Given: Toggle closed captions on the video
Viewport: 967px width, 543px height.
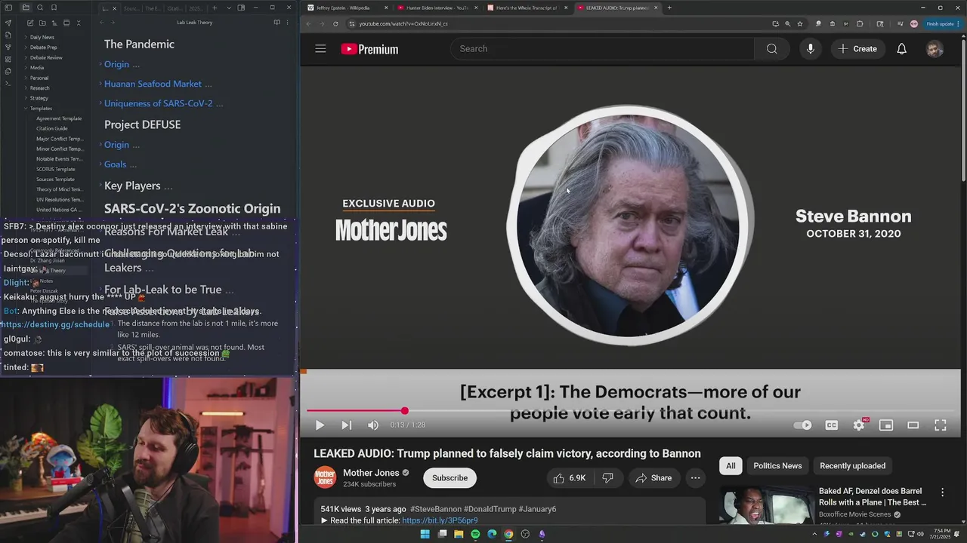Looking at the screenshot, I should 832,425.
